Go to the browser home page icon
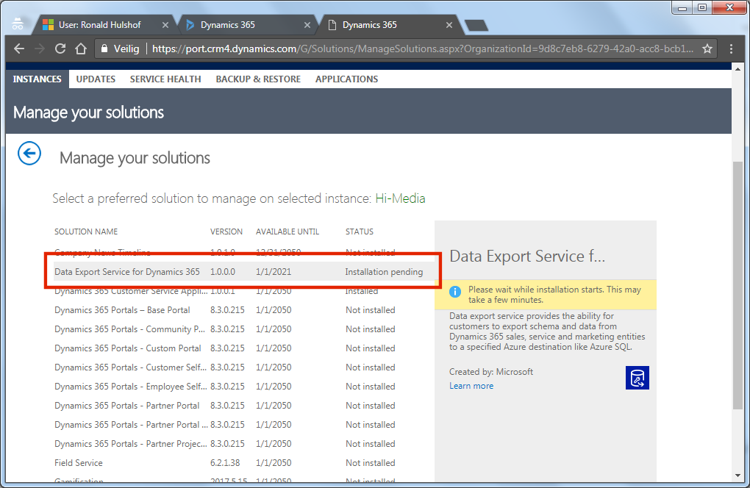The height and width of the screenshot is (488, 750). point(81,49)
